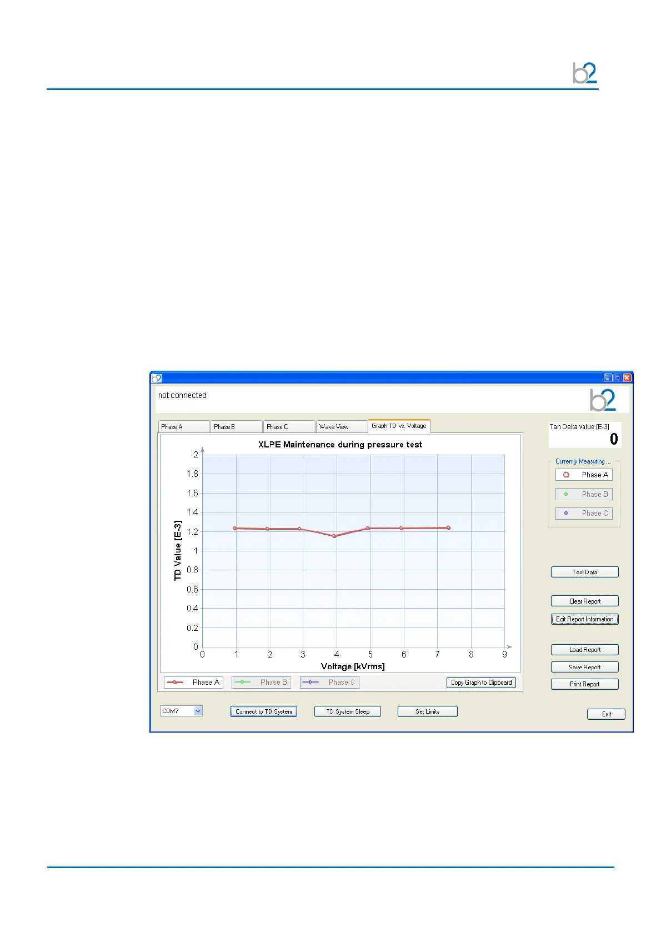Select Phase A under Currently Measuring
Screen dimensions: 661x936
pyautogui.click(x=584, y=475)
